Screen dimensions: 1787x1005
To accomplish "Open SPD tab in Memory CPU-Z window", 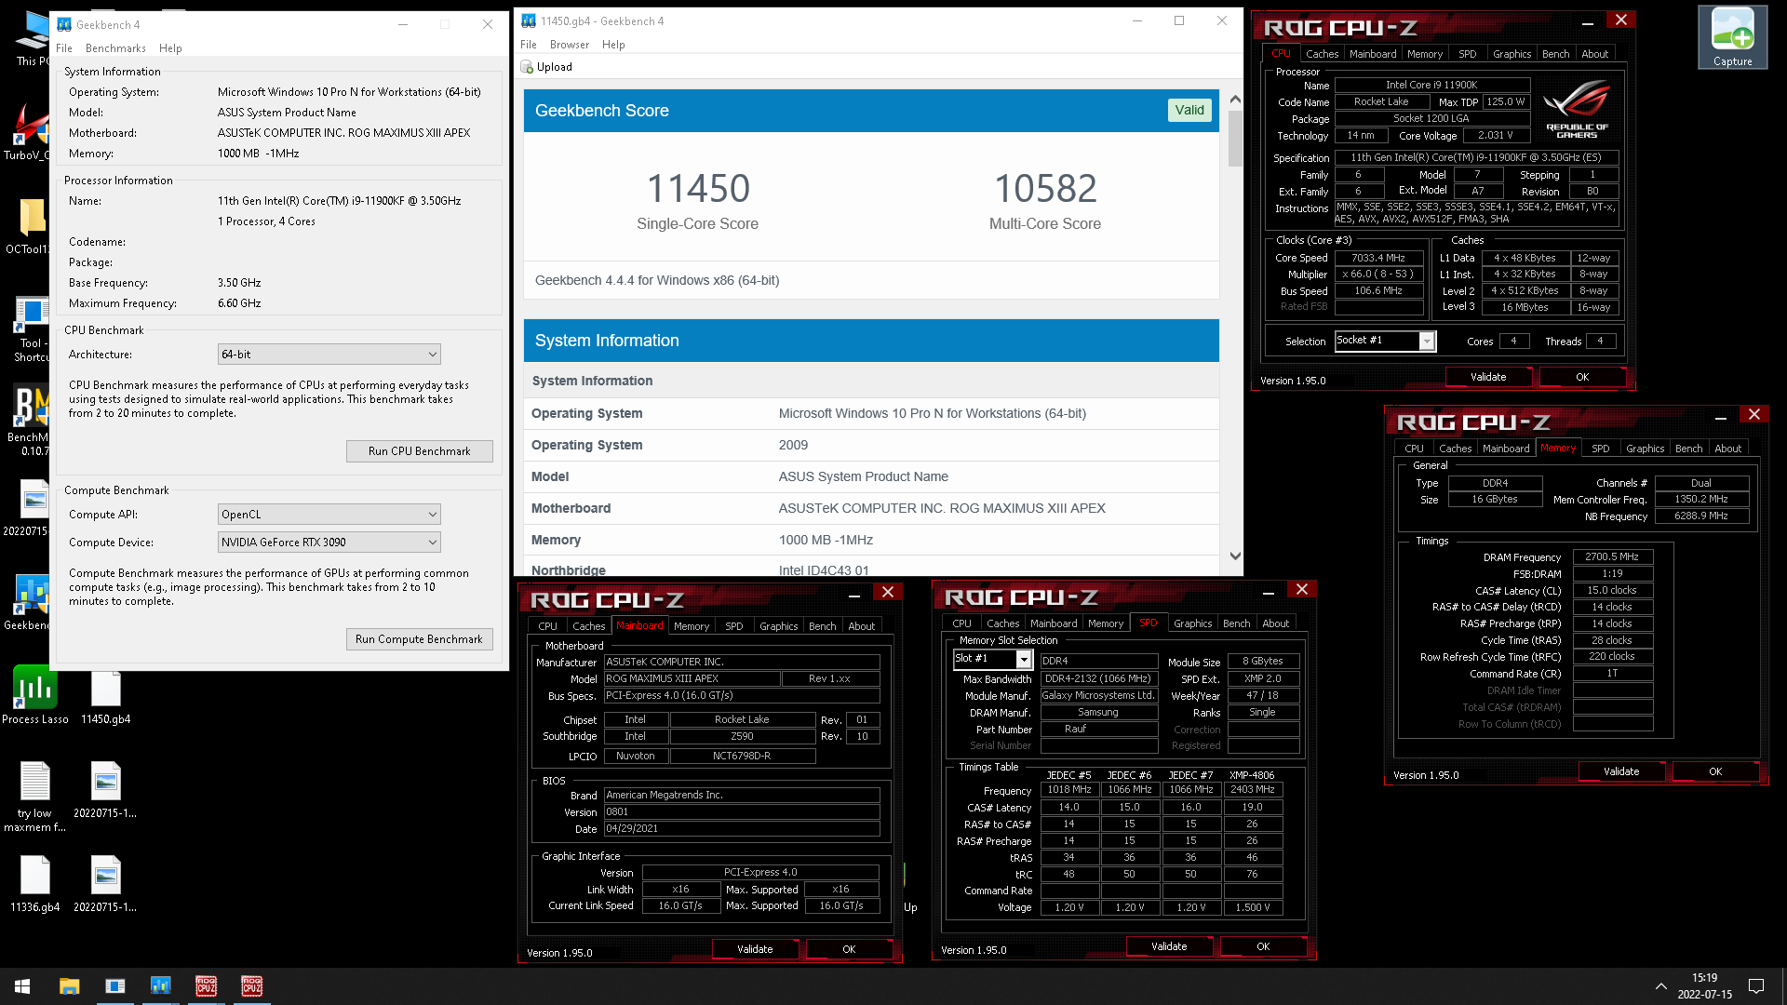I will coord(1600,449).
